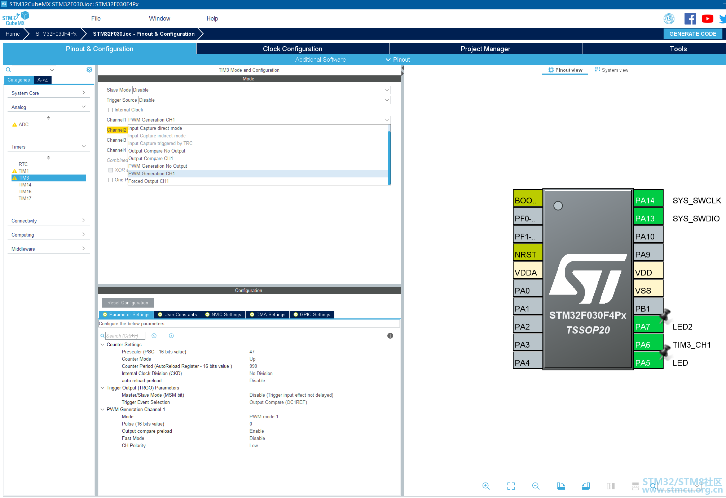This screenshot has width=726, height=498.
Task: Expand the Computing category
Action: click(49, 235)
